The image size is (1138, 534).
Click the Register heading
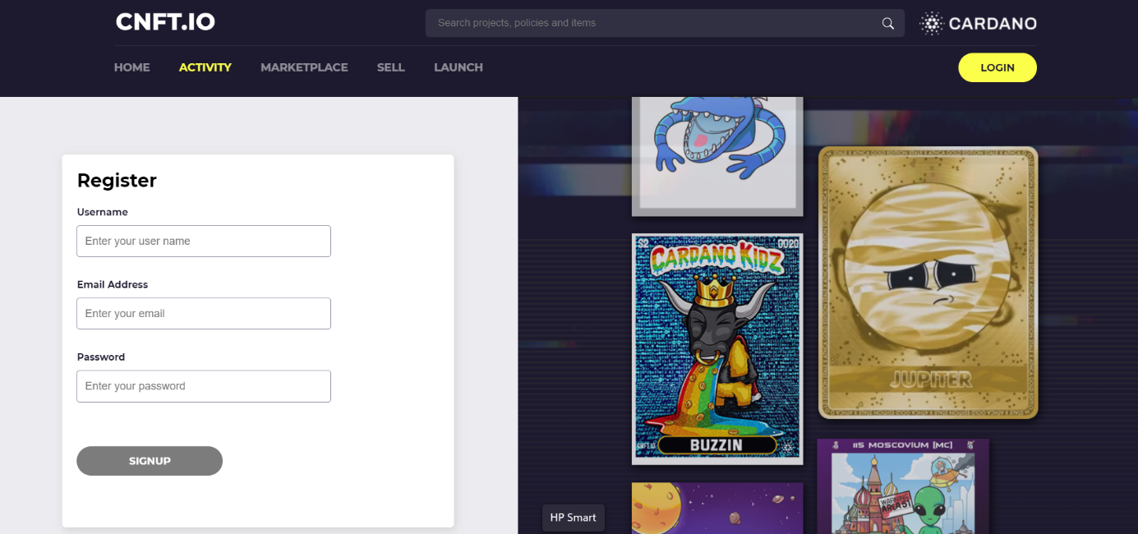[117, 181]
